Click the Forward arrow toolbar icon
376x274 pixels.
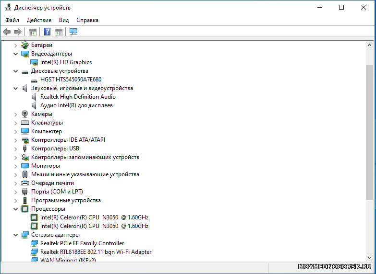click(x=18, y=32)
